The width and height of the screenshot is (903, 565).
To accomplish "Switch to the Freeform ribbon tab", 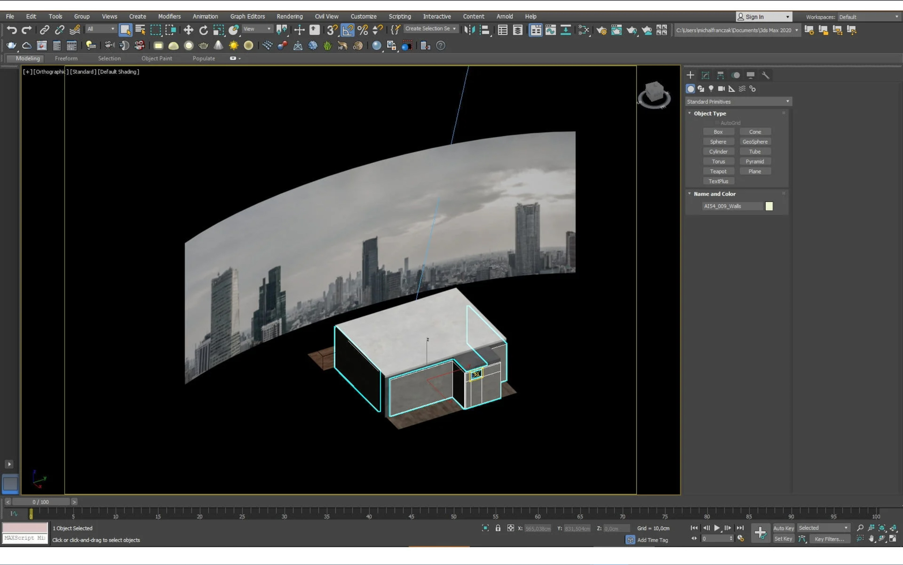I will [x=66, y=58].
